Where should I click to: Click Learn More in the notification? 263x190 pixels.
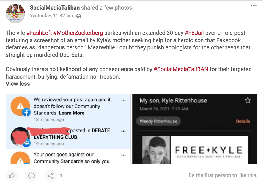tap(72, 113)
